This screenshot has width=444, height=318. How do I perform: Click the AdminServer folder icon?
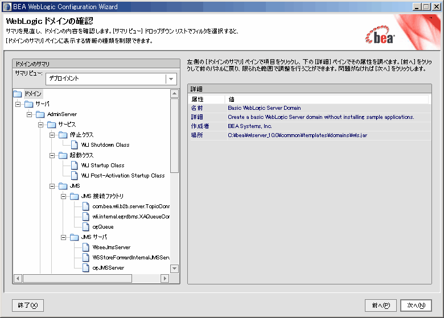coord(40,114)
